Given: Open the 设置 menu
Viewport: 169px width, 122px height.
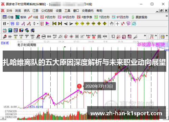Looking at the screenshot, I should tap(59, 11).
